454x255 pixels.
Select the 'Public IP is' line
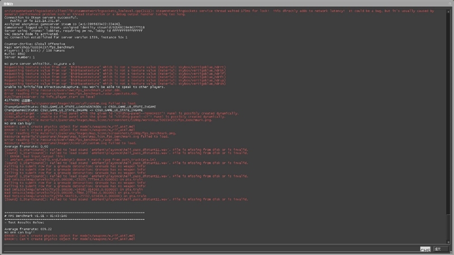[35, 21]
